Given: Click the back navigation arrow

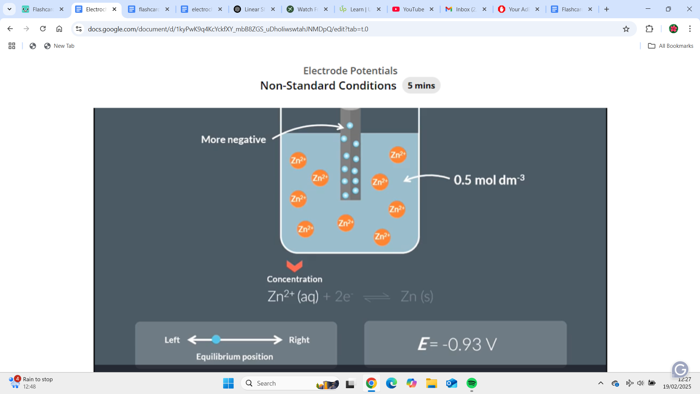Looking at the screenshot, I should click(9, 29).
